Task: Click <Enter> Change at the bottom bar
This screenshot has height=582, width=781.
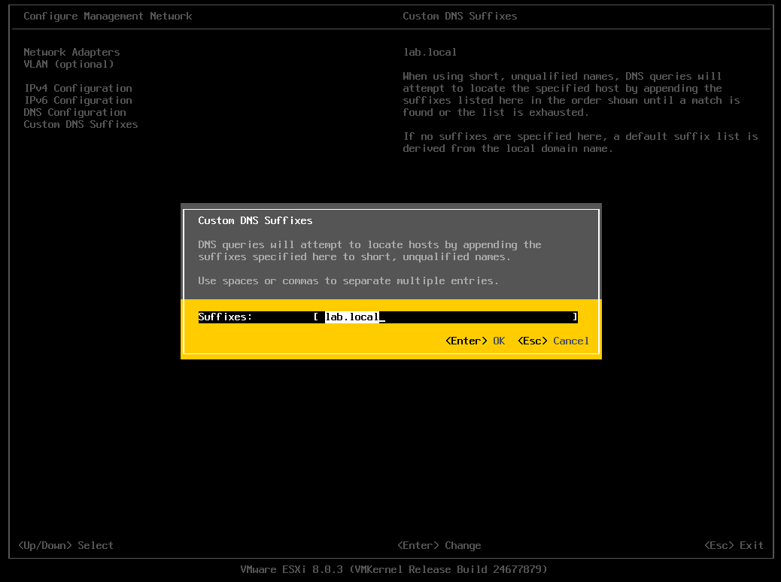Action: coord(441,545)
